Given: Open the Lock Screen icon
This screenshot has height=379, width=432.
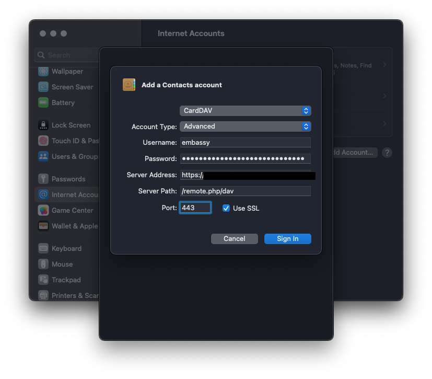Looking at the screenshot, I should tap(43, 125).
